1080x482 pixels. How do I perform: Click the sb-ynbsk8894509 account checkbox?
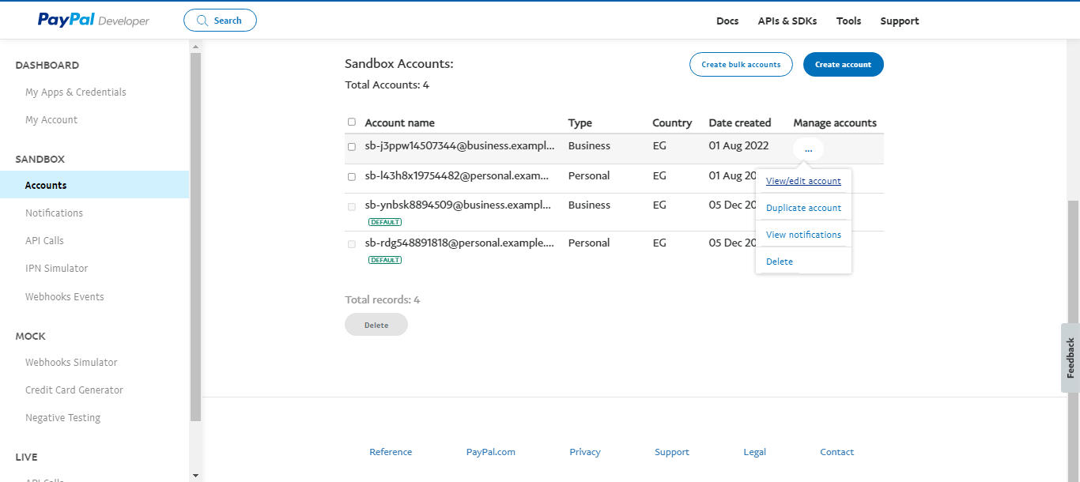(x=352, y=206)
